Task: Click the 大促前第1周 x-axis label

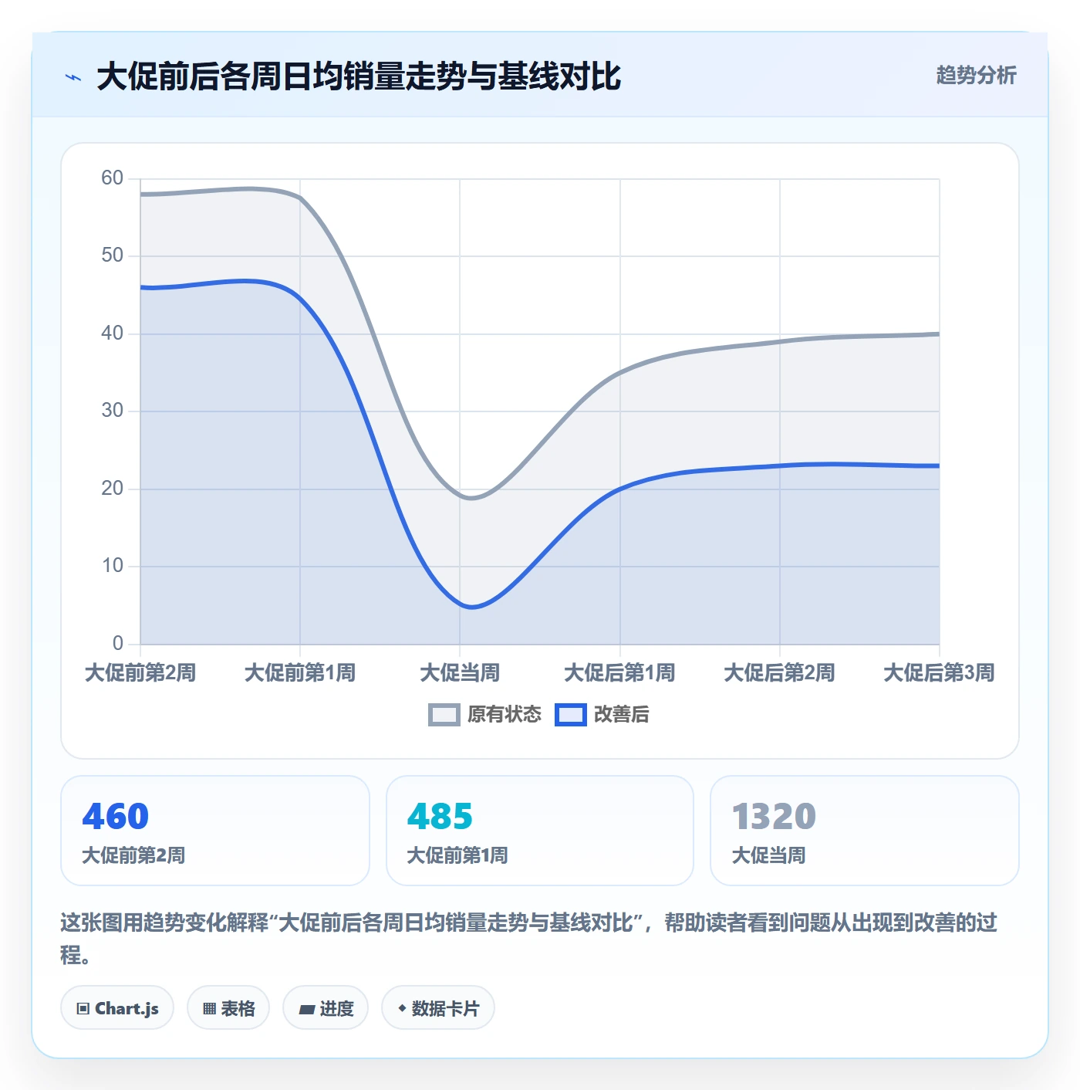Action: click(x=300, y=672)
